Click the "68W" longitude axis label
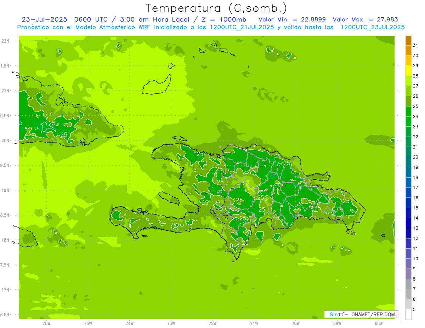Viewport: 425px width, 328px height. [x=379, y=323]
